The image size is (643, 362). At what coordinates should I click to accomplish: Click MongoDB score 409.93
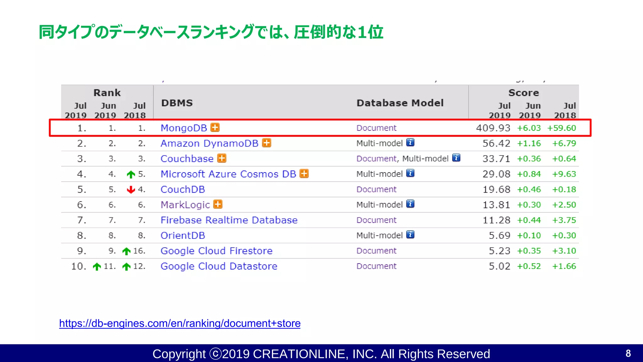[x=493, y=128]
